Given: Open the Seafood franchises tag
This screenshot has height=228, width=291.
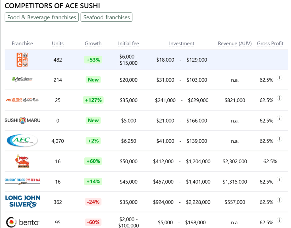Looking at the screenshot, I should click(107, 17).
